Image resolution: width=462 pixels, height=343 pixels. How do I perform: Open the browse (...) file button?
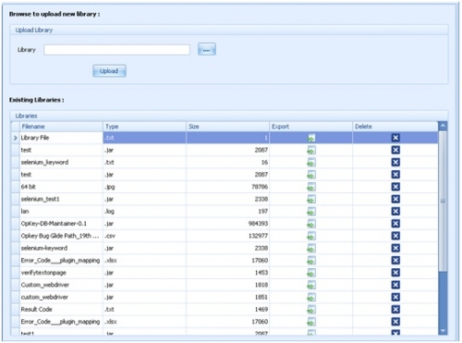click(207, 49)
